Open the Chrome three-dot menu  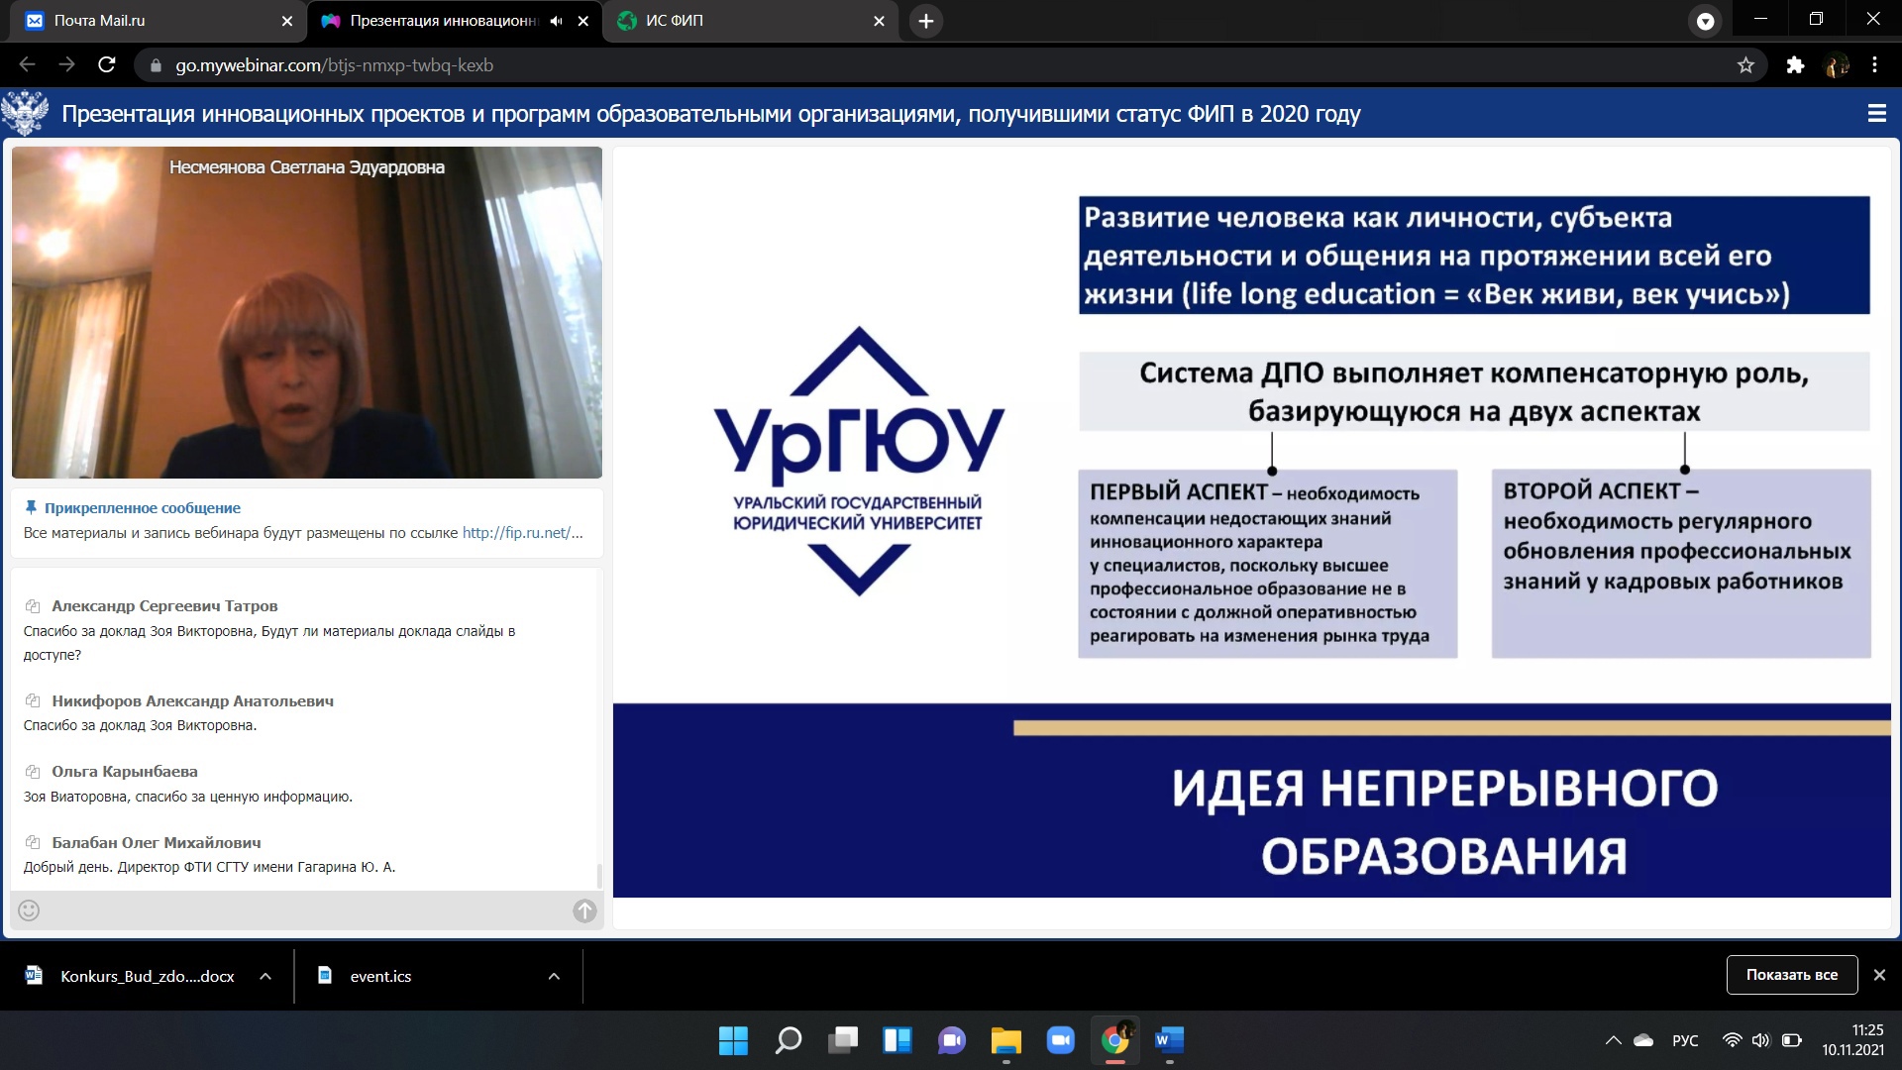[x=1874, y=65]
